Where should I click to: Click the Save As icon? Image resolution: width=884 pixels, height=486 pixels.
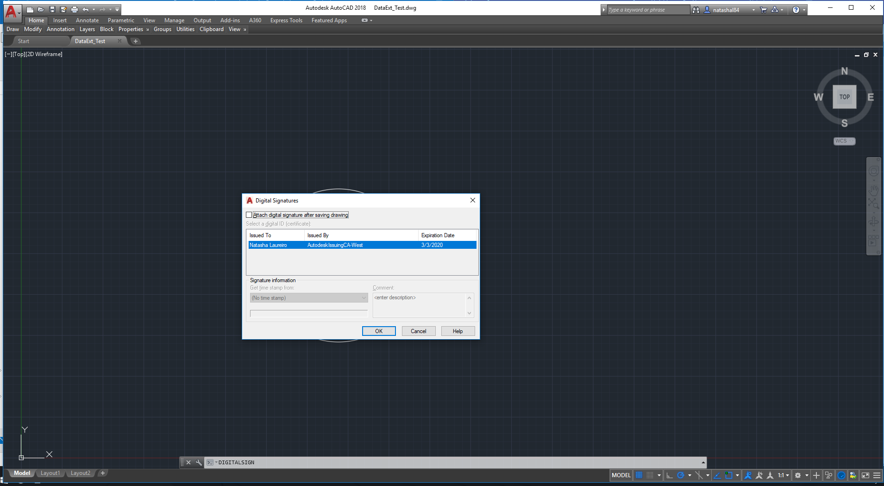click(x=63, y=9)
